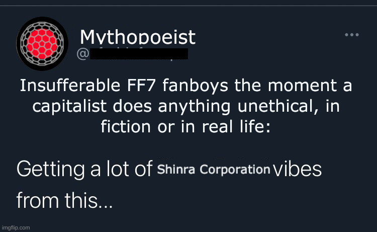Click the word "fanboys" in the caption
Image resolution: width=377 pixels, height=232 pixels.
pyautogui.click(x=195, y=86)
